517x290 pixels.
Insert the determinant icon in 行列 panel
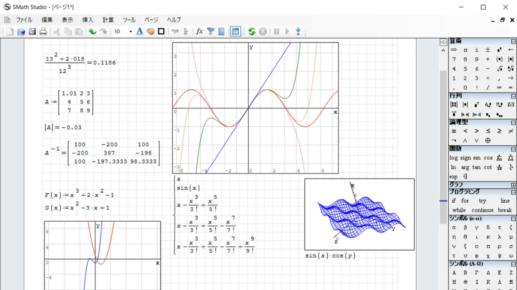click(465, 105)
